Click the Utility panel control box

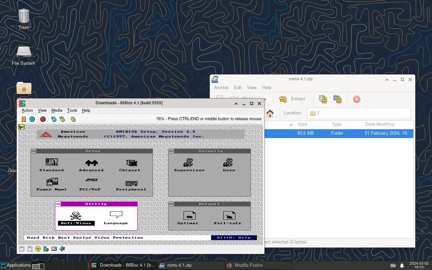point(58,204)
